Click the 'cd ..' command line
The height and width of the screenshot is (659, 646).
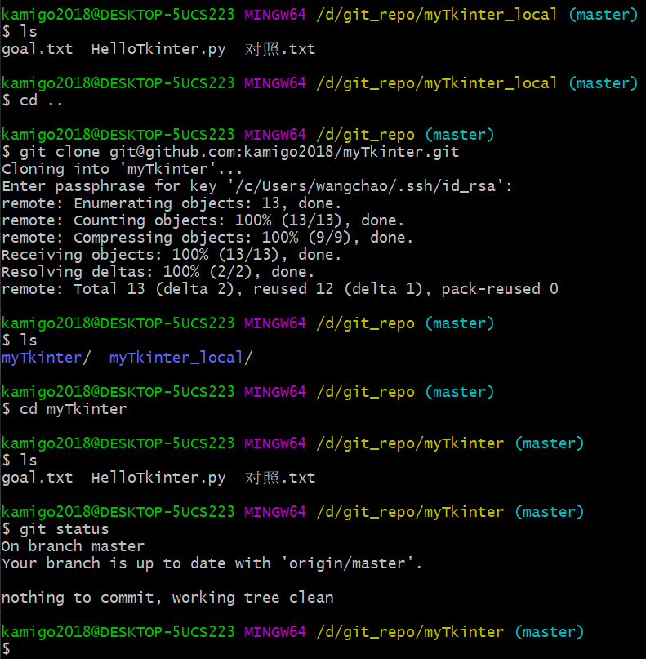coord(33,100)
